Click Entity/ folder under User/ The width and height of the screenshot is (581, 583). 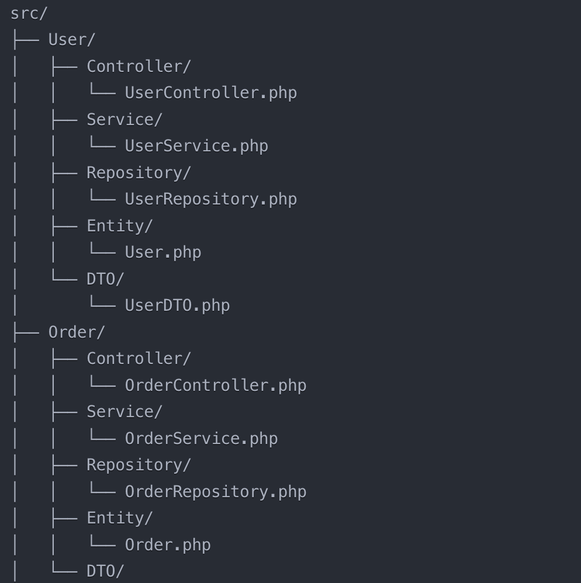click(120, 226)
